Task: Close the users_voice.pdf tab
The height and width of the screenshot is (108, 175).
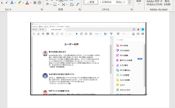Action: 64,30
